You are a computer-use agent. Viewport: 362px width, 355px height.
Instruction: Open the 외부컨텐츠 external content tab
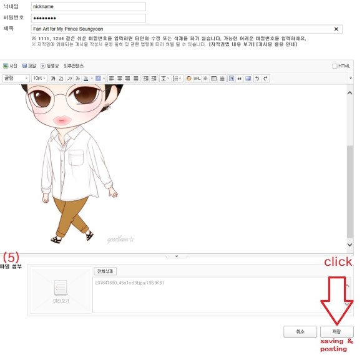pos(74,66)
